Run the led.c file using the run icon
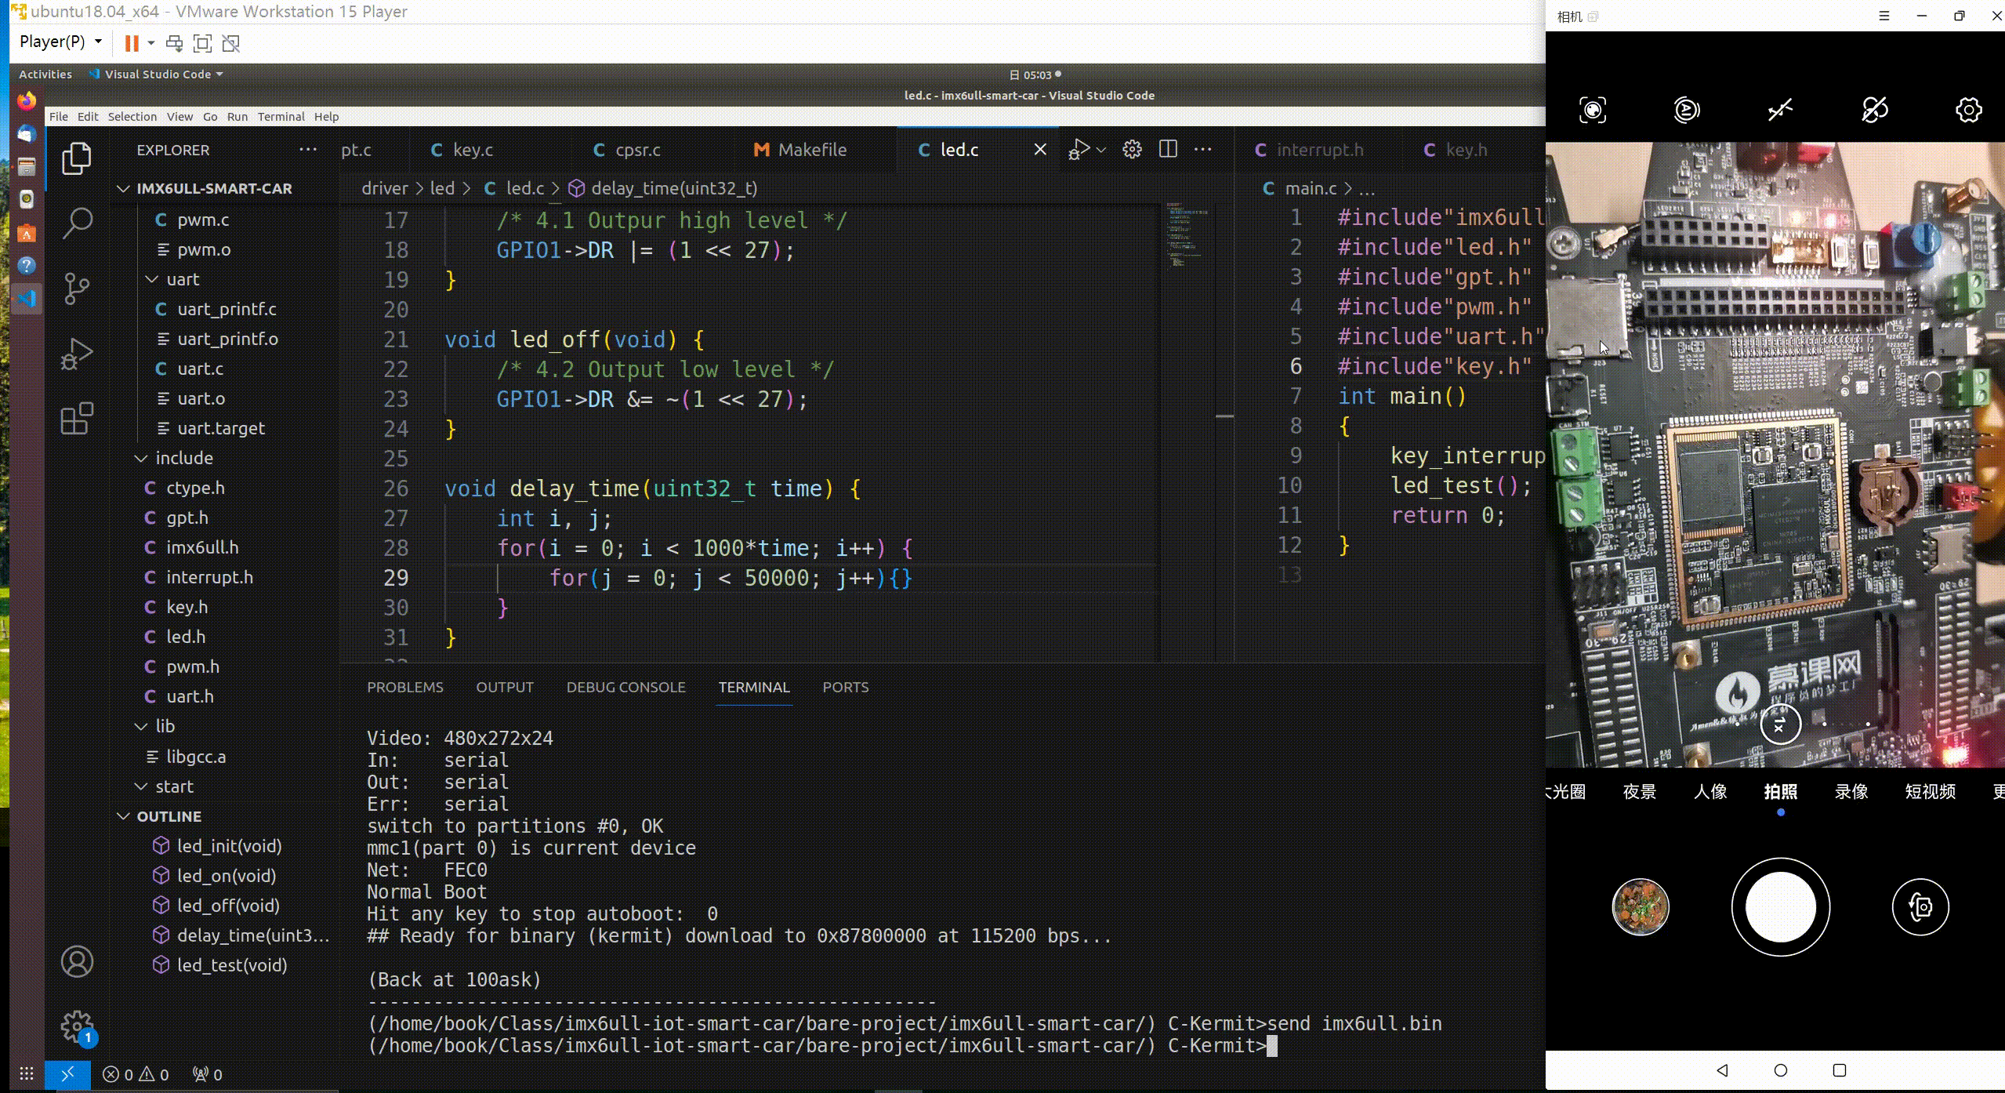Image resolution: width=2005 pixels, height=1093 pixels. pyautogui.click(x=1080, y=149)
